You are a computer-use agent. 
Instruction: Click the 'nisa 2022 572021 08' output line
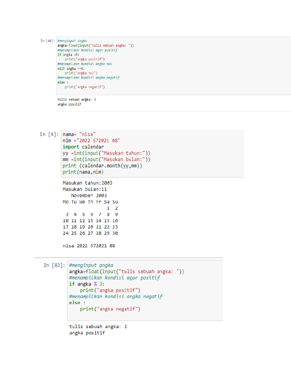click(89, 246)
